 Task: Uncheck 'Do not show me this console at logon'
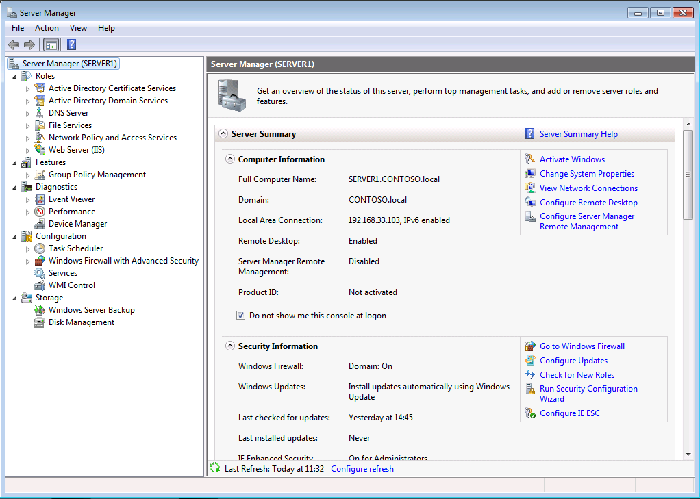(241, 316)
